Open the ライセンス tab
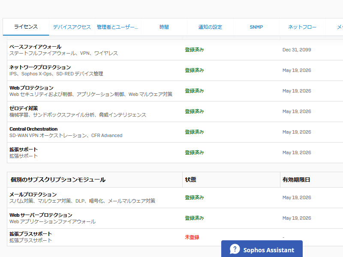 pos(26,27)
